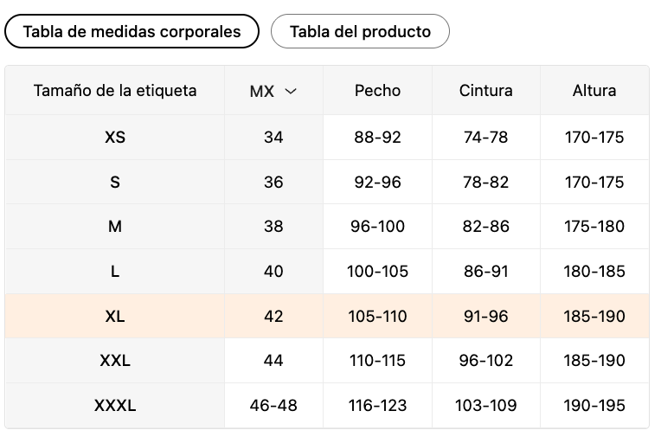The image size is (661, 443).
Task: Select the XS size row label
Action: [x=115, y=137]
